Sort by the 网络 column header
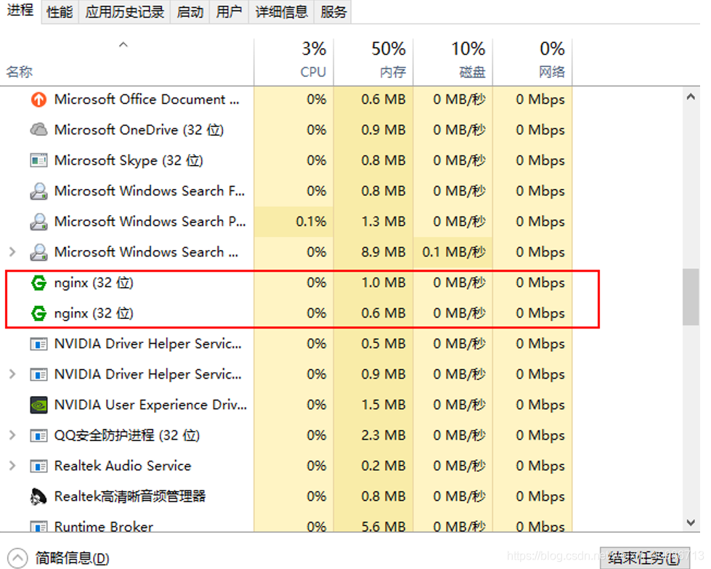Viewport: 711px width, 569px height. [x=533, y=62]
